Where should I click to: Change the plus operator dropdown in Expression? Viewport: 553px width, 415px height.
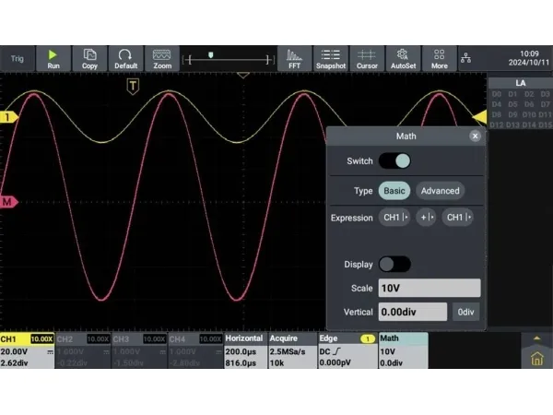coord(426,218)
